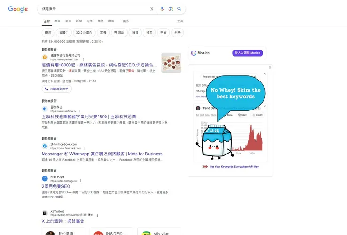
Task: Select the 種類 filter chip
Action: [x=135, y=33]
